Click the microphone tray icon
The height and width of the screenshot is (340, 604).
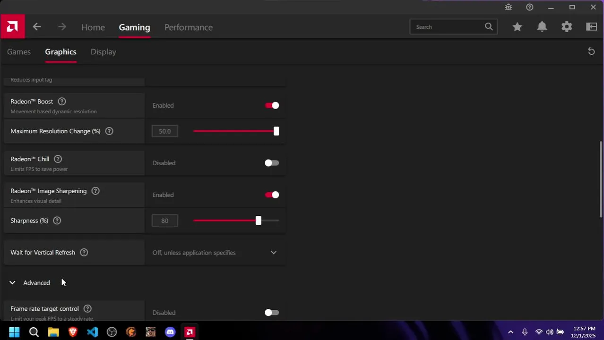(x=525, y=332)
